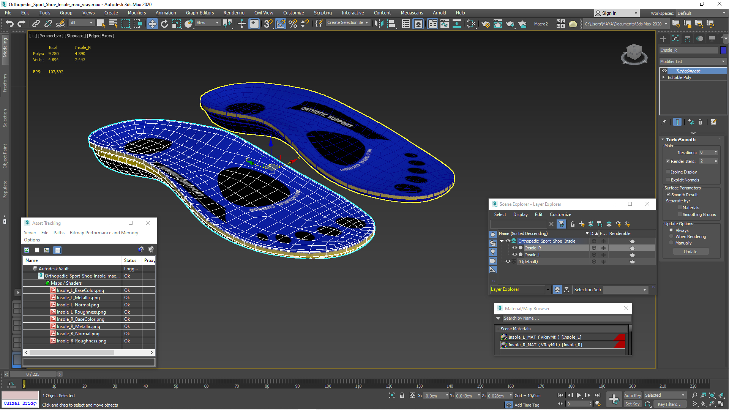Click Remove modifier trash icon
The image size is (729, 410).
700,122
